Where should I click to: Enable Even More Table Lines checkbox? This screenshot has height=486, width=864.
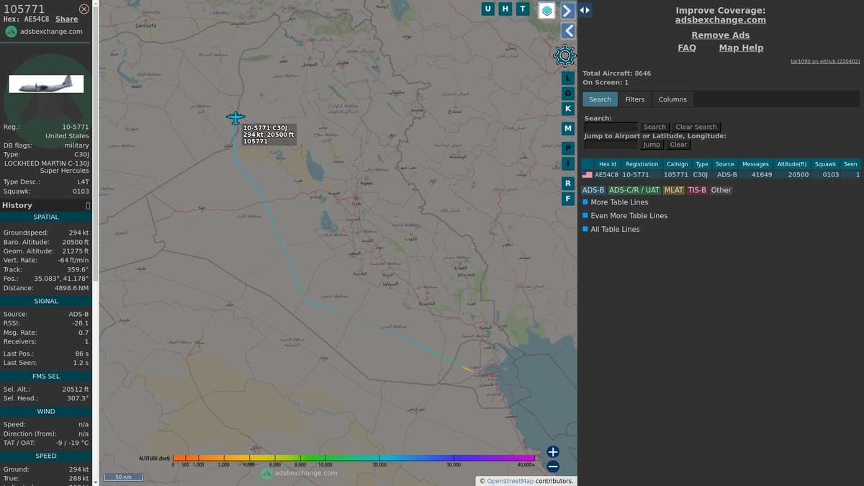coord(585,216)
